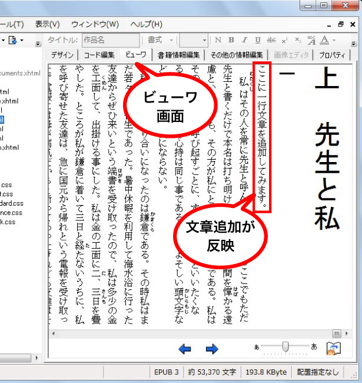Click the document export icon in toolbar

(12, 40)
